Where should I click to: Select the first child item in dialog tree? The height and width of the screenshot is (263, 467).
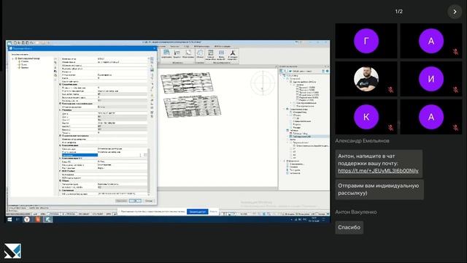(x=24, y=61)
